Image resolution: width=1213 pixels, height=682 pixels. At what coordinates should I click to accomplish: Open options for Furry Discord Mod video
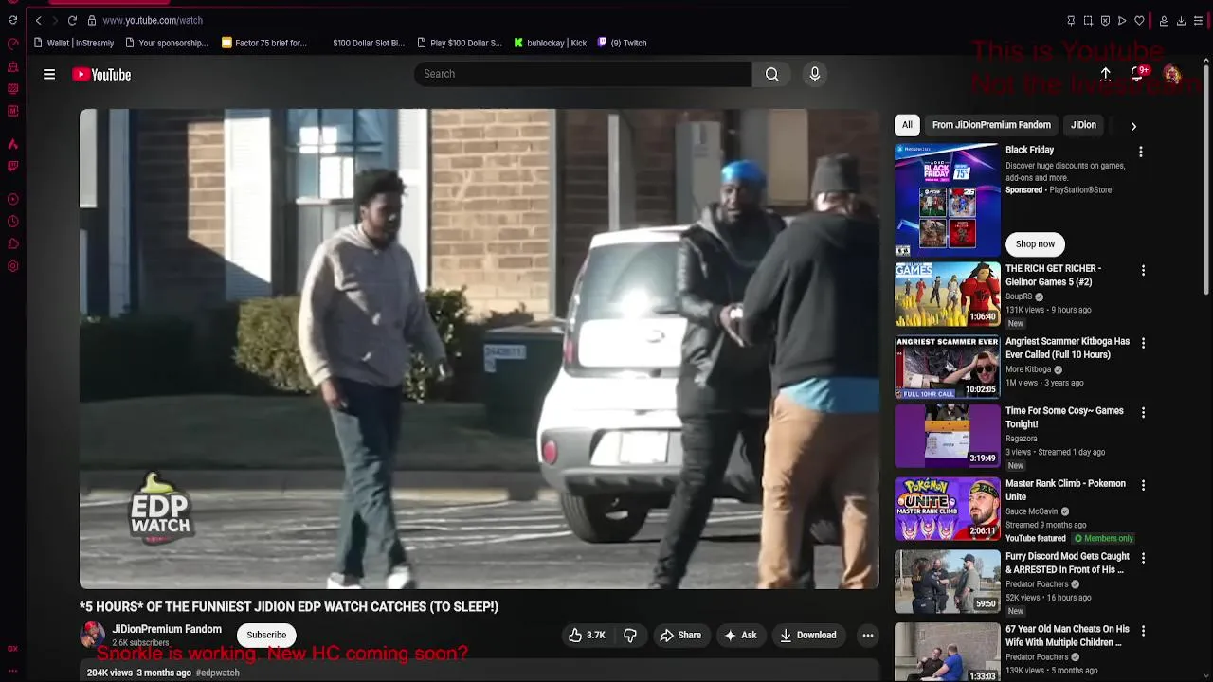(x=1143, y=558)
